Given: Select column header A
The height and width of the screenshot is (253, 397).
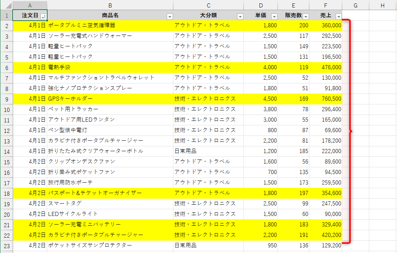Looking at the screenshot, I should pyautogui.click(x=30, y=6).
